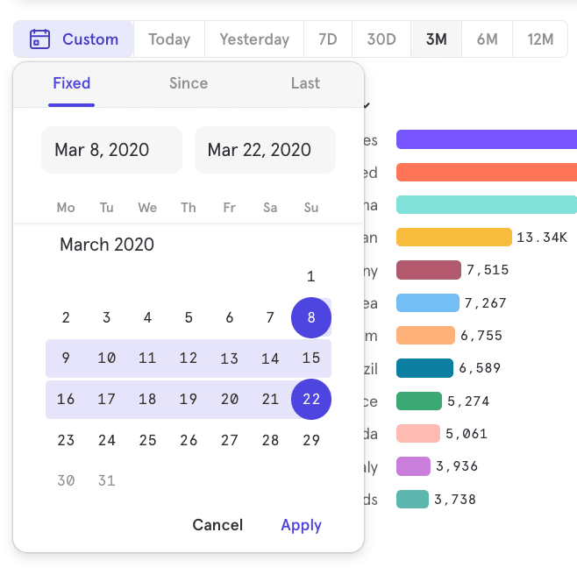This screenshot has height=568, width=577.
Task: Select the 30D time range
Action: tap(381, 39)
